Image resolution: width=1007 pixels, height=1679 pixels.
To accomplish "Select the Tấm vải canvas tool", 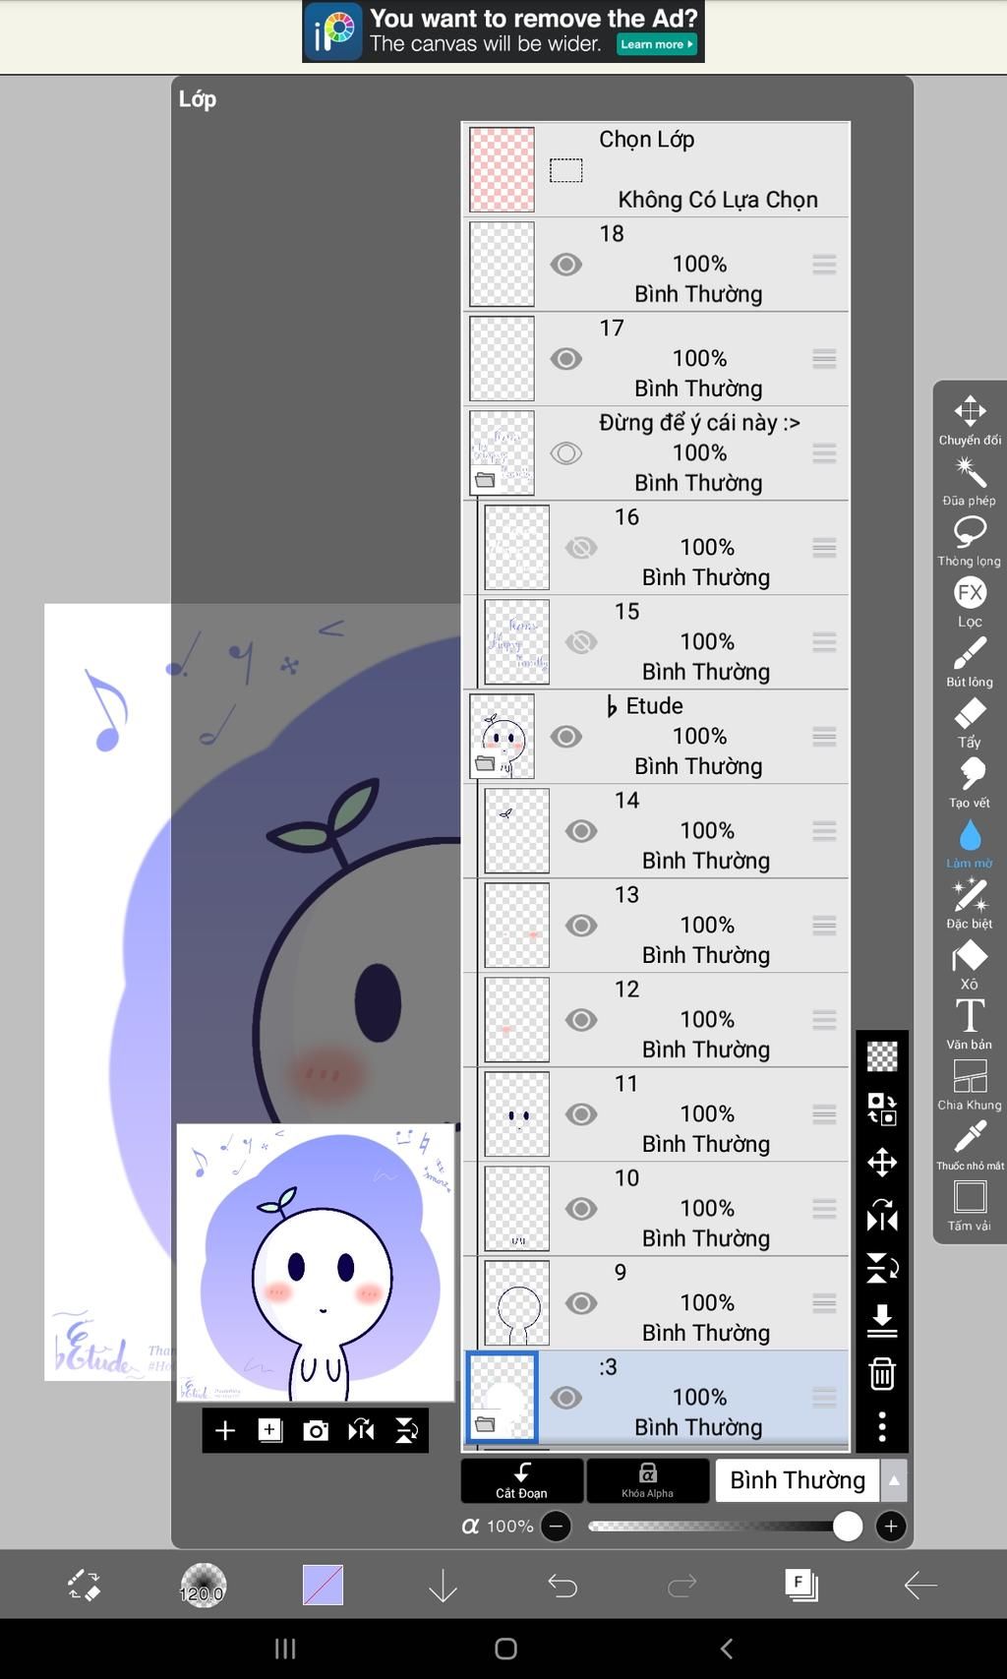I will click(x=970, y=1207).
